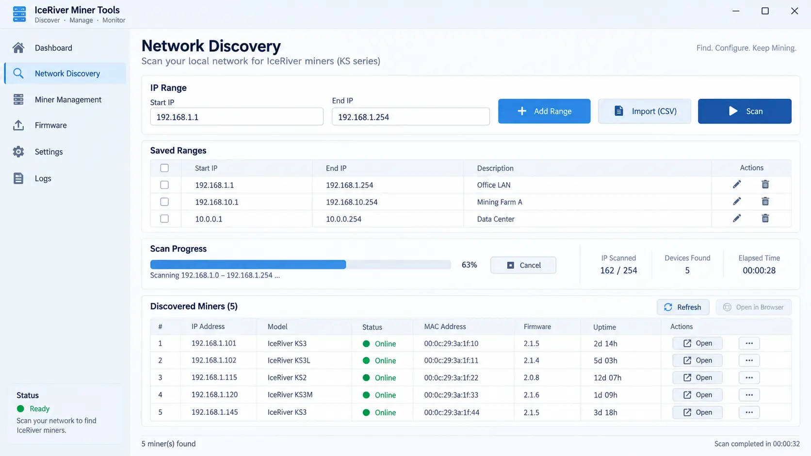The image size is (811, 456).
Task: Edit the Office LAN saved range
Action: point(737,185)
